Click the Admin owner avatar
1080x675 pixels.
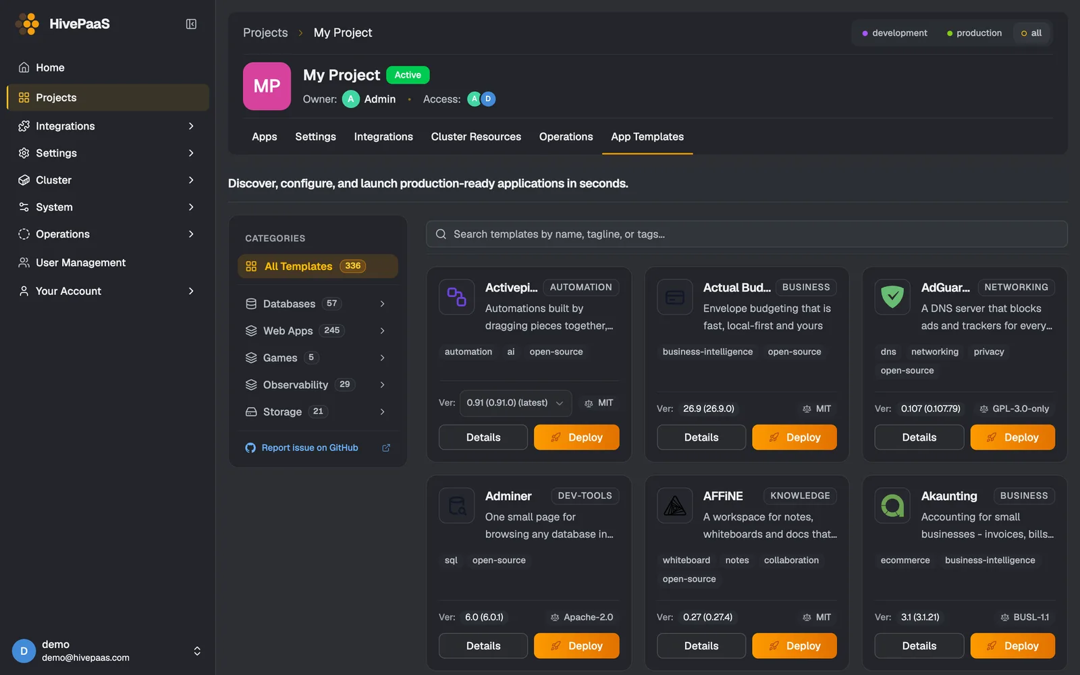[x=350, y=99]
